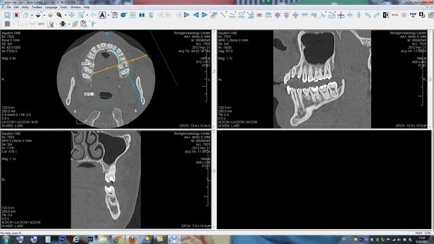The width and height of the screenshot is (434, 244).
Task: Open the Utility menu
Action: point(25,7)
